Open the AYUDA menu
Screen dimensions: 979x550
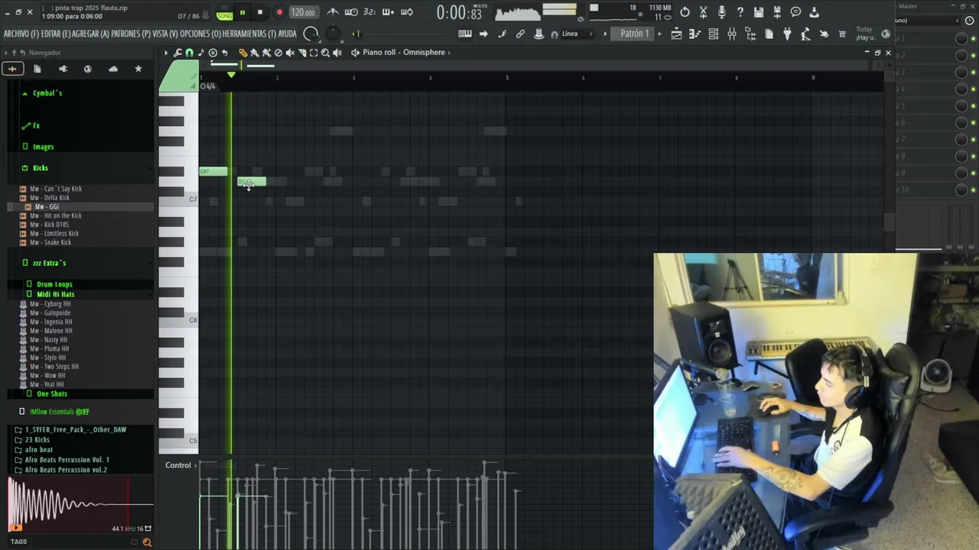(x=287, y=34)
